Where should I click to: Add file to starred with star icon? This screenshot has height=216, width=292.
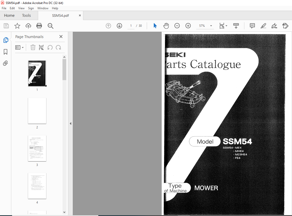(x=17, y=26)
